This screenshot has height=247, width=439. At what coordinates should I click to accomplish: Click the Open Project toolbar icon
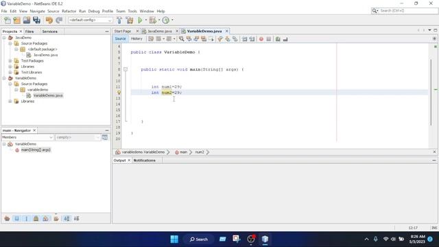coord(27,20)
